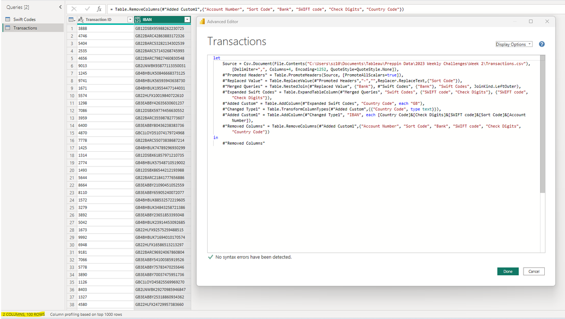Click the let keyword in code editor
Viewport: 565px width, 319px height.
(x=217, y=58)
